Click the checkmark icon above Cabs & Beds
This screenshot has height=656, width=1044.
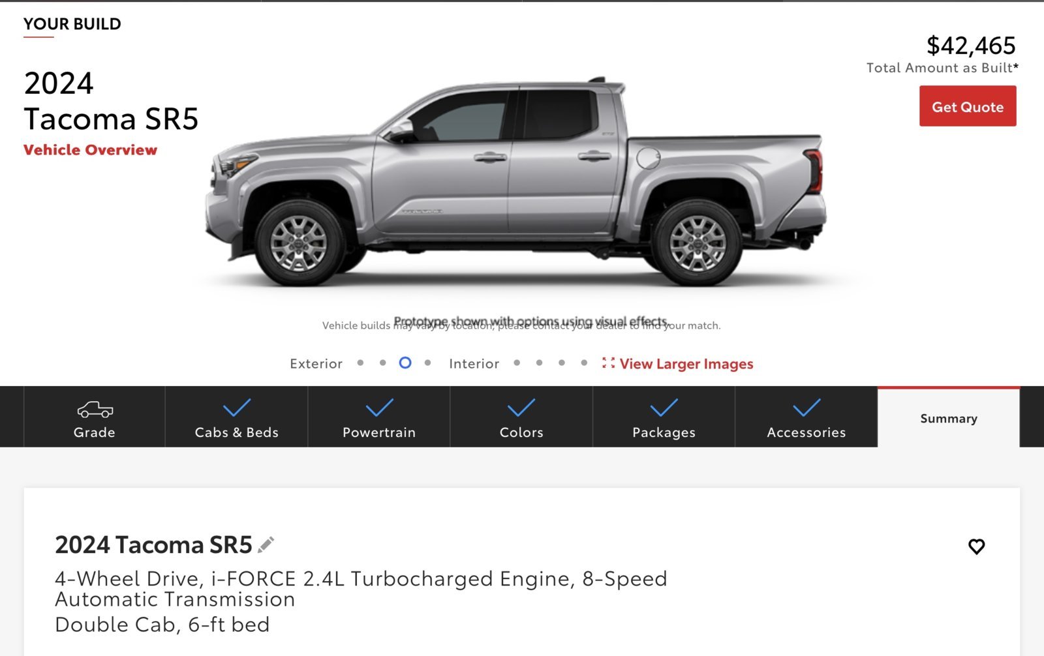237,408
